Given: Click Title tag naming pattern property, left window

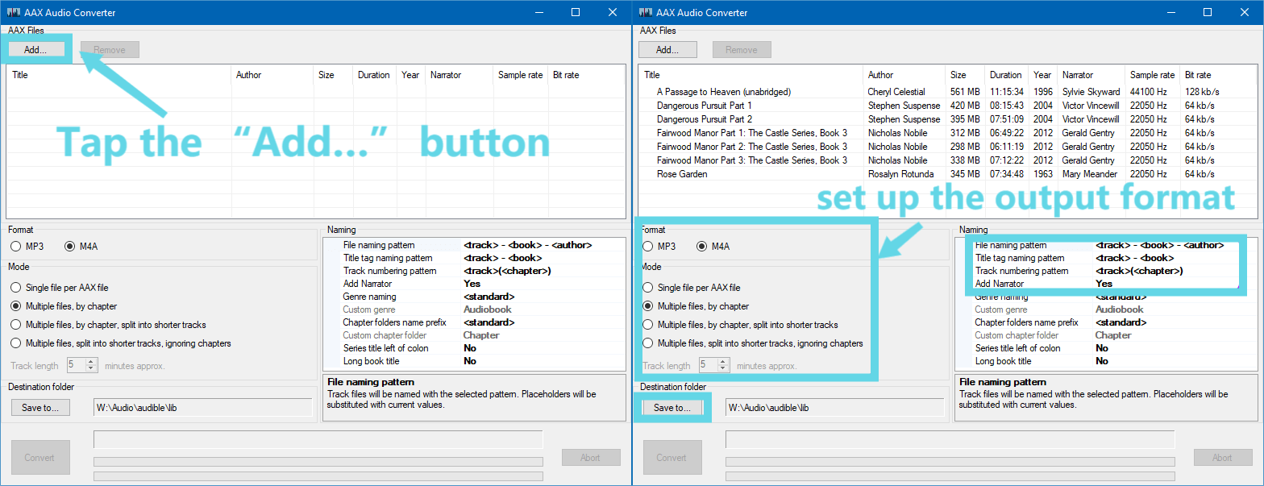Looking at the screenshot, I should 473,258.
